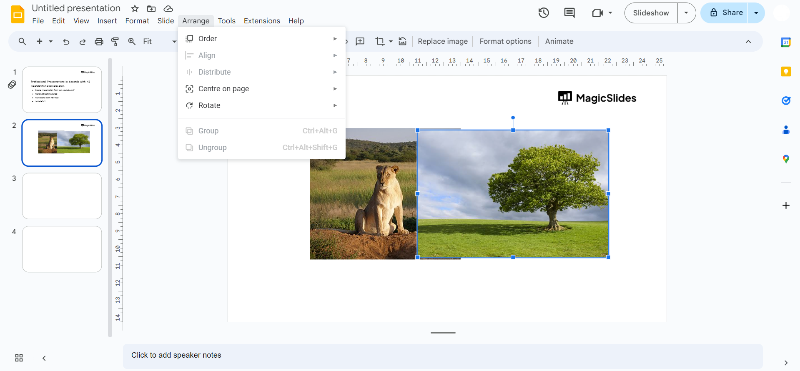Open the Extensions menu
Image resolution: width=800 pixels, height=371 pixels.
(262, 21)
